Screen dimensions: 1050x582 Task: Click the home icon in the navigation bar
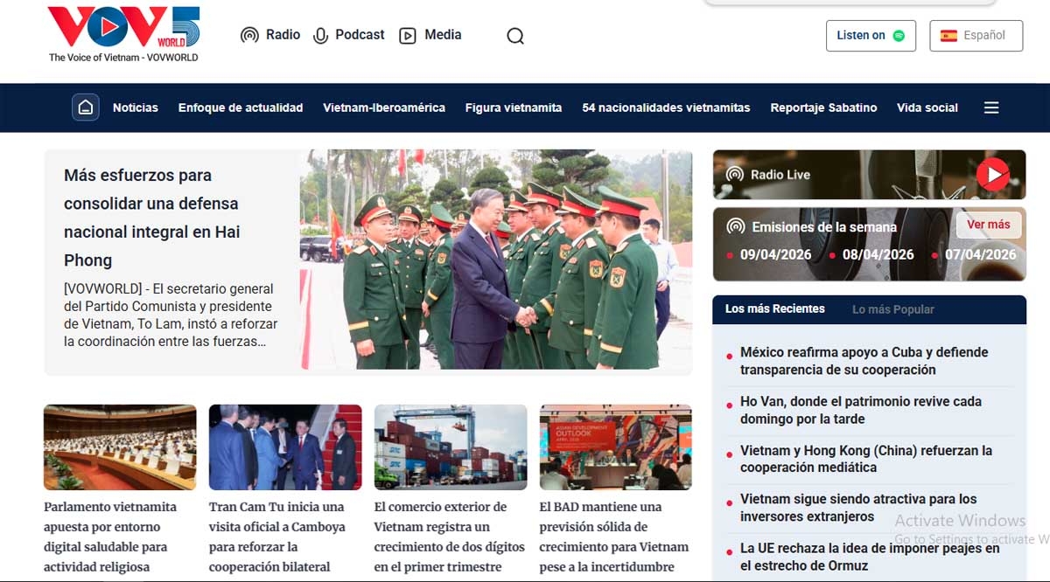point(85,106)
